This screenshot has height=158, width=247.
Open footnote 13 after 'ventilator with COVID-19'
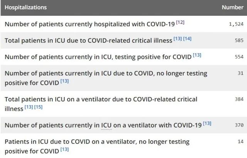click(x=207, y=123)
